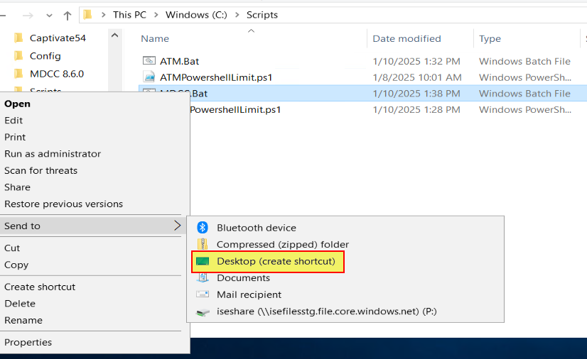Select the ATM.Bat file name
The height and width of the screenshot is (359, 587).
pos(179,61)
